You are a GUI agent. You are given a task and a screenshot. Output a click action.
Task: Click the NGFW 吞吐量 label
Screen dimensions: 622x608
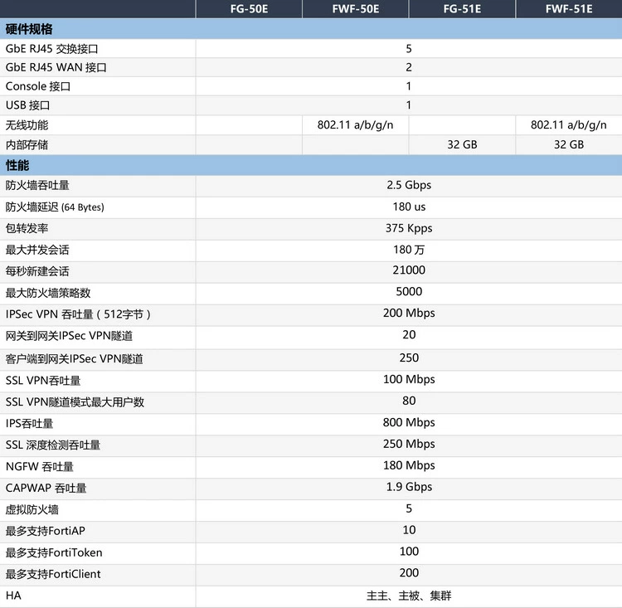[x=40, y=467]
